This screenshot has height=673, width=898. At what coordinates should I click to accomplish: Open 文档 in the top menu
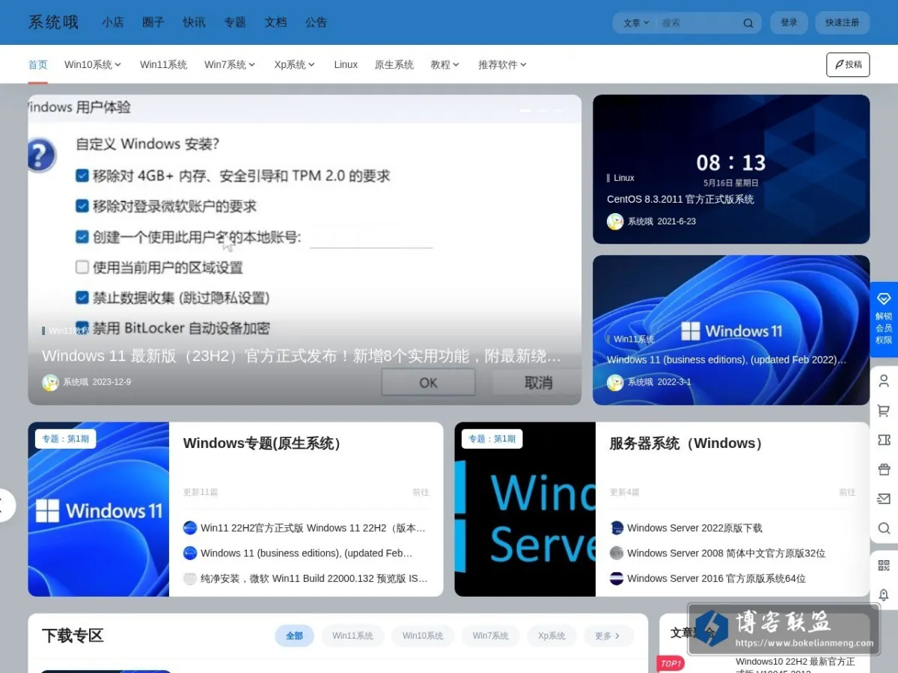pyautogui.click(x=275, y=22)
